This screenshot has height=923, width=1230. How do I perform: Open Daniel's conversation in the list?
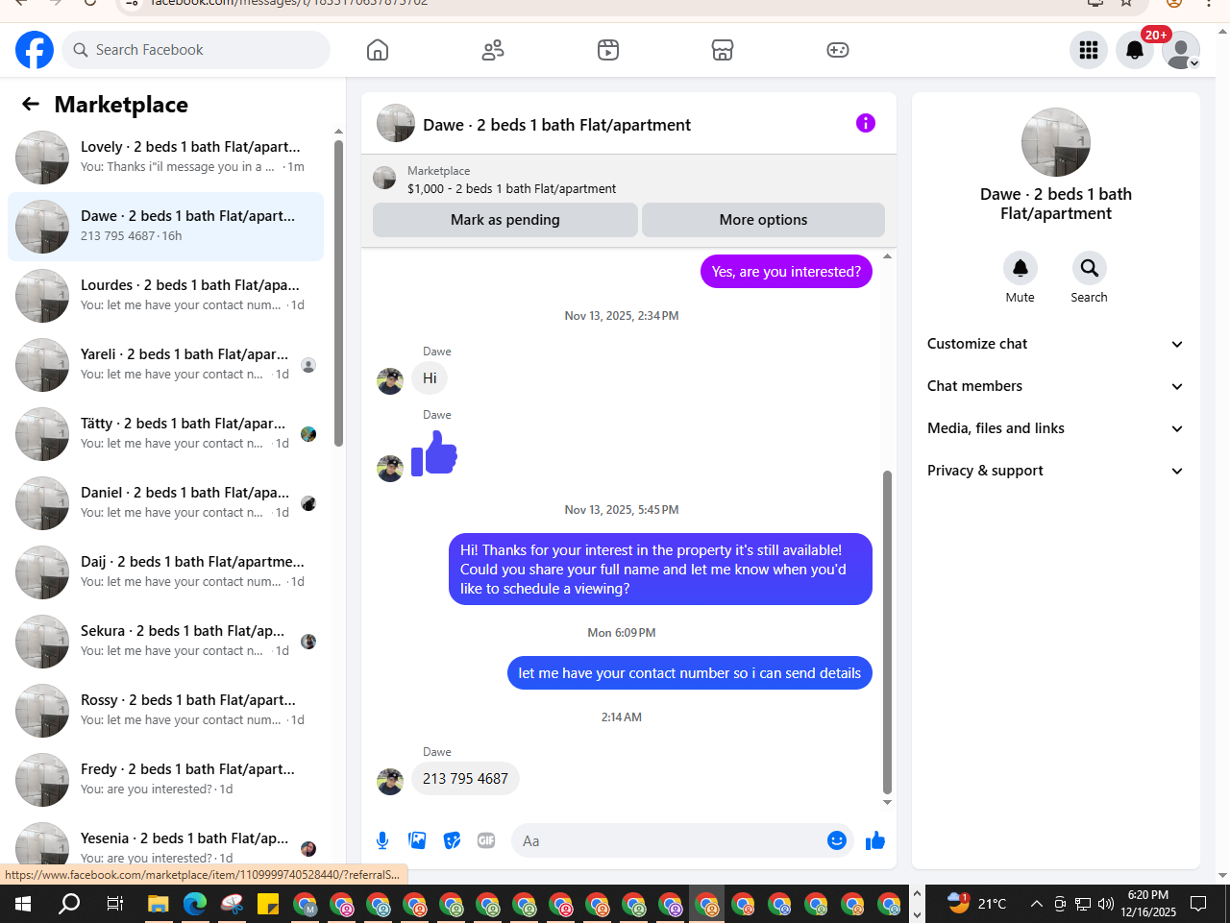[165, 503]
